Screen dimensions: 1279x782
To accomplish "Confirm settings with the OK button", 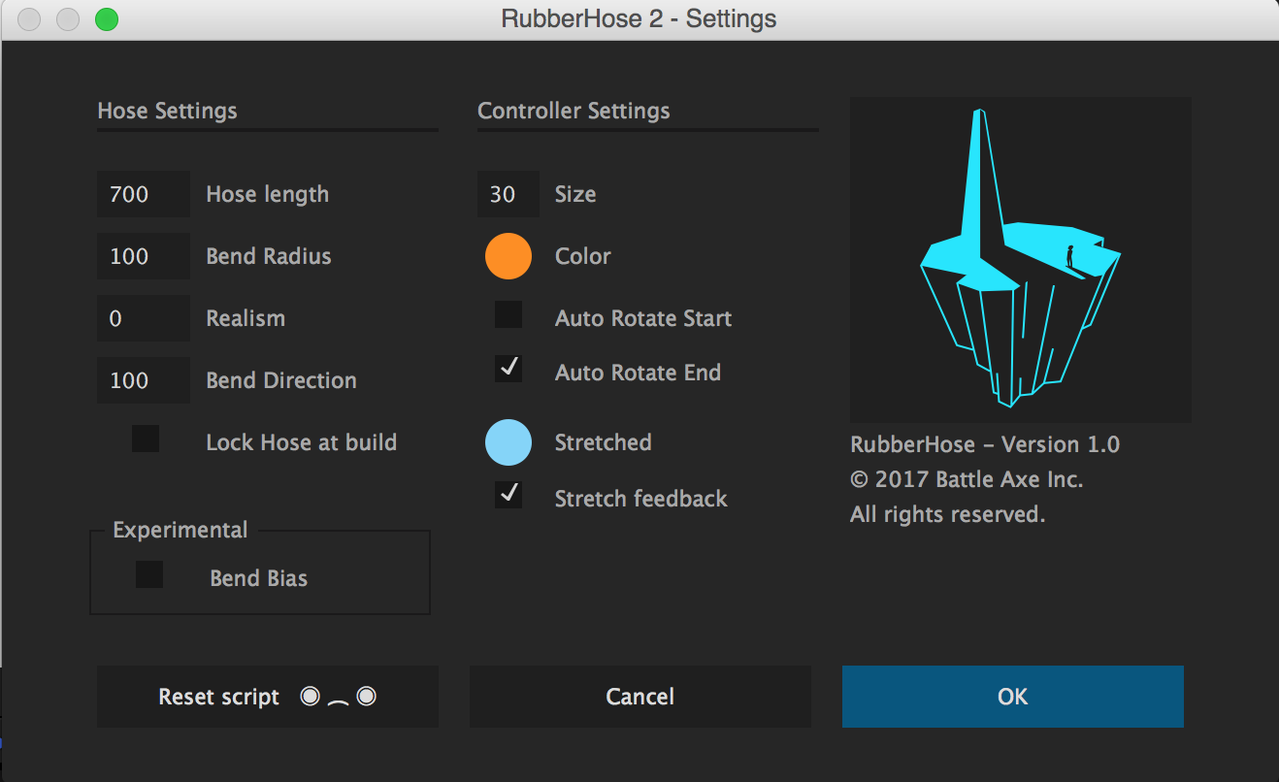I will point(1013,697).
